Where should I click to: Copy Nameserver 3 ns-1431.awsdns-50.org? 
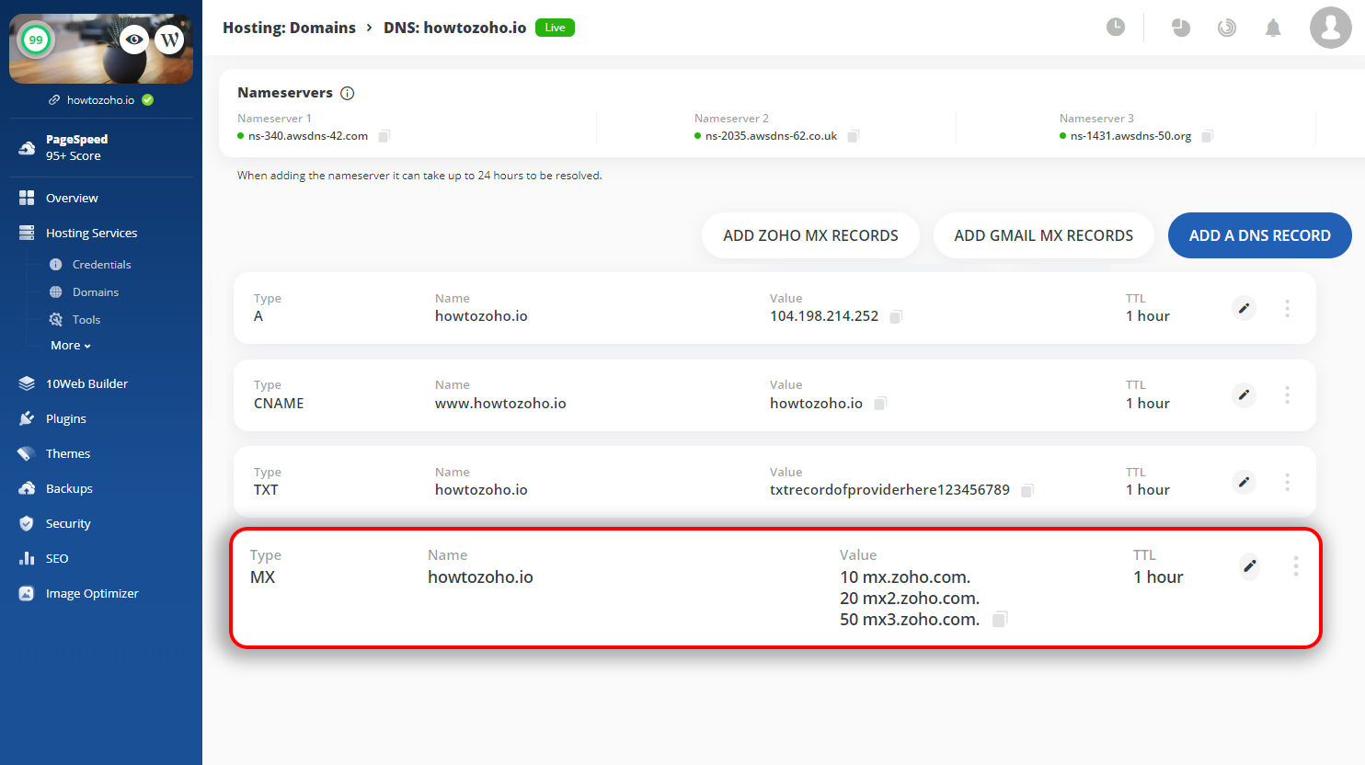(1208, 136)
